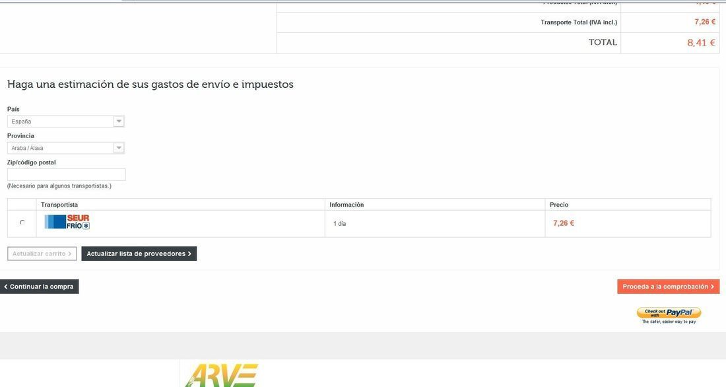
Task: Click the Precio column header
Action: coord(559,204)
